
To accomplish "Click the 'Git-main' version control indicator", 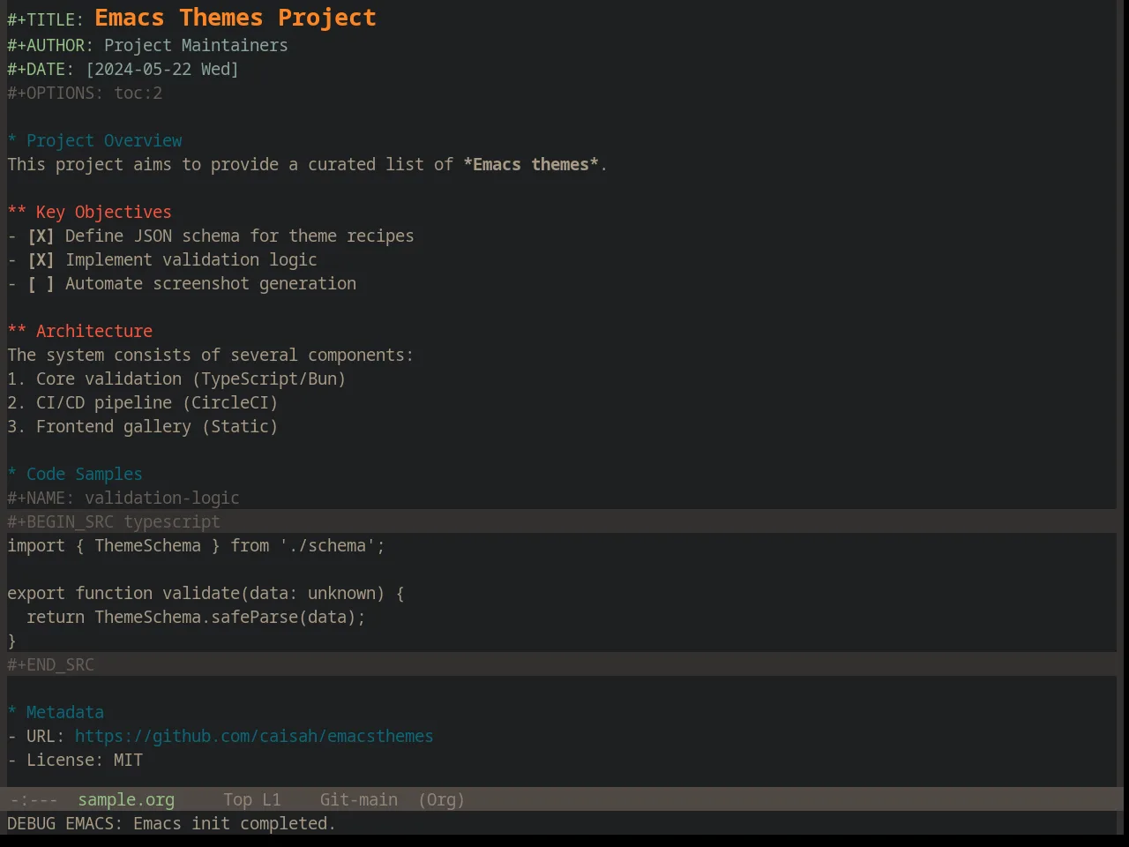I will [x=358, y=799].
